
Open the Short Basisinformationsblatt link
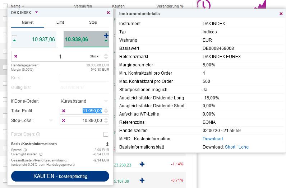(230, 147)
